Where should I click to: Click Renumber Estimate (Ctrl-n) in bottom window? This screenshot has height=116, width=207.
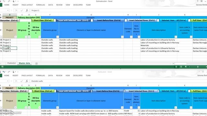(14, 91)
